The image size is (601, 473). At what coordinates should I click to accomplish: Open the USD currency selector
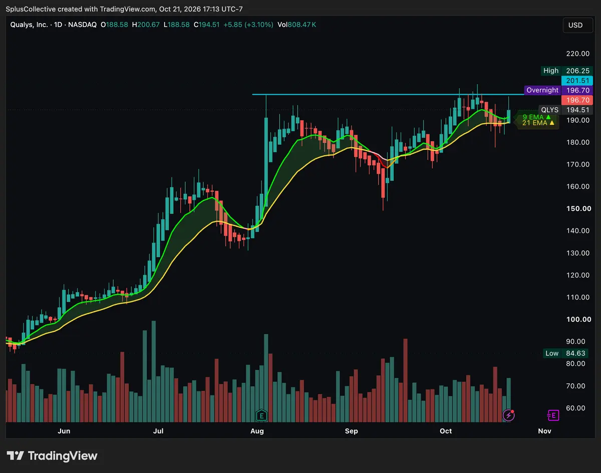tap(575, 25)
